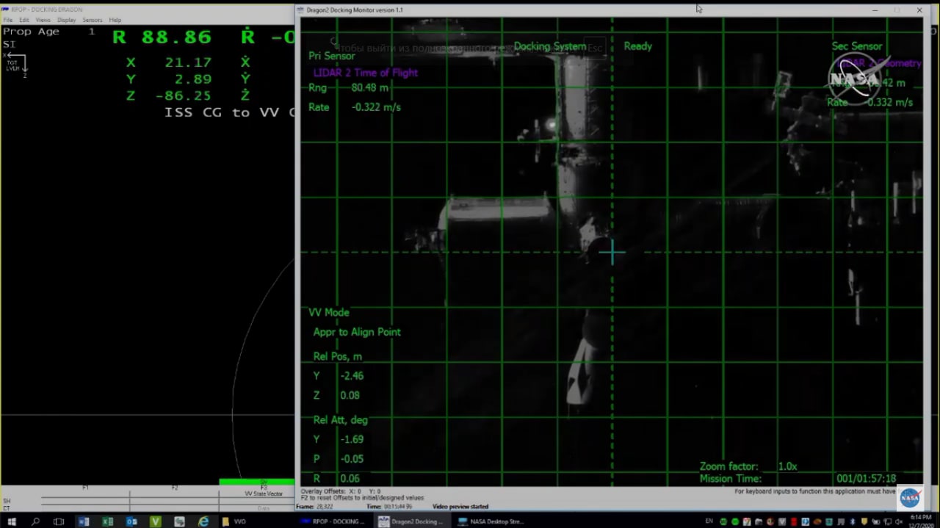Click the R 88.86 range readout
Image resolution: width=940 pixels, height=528 pixels.
162,37
